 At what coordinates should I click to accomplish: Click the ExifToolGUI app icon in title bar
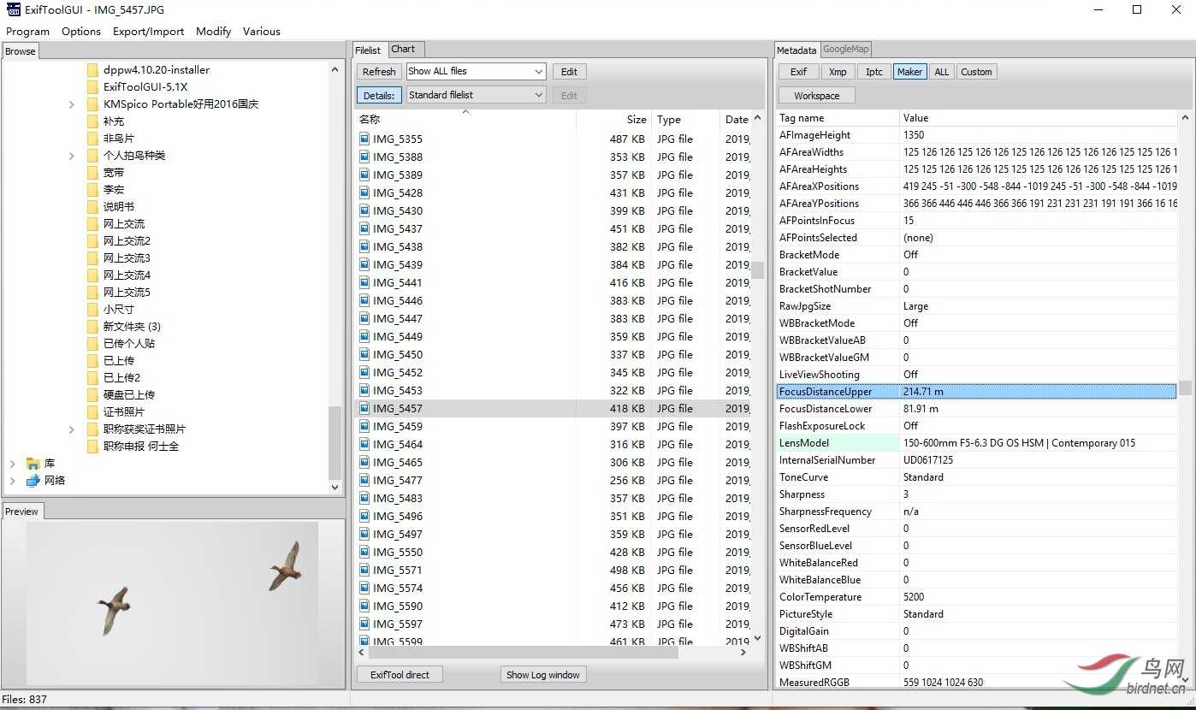(x=13, y=9)
